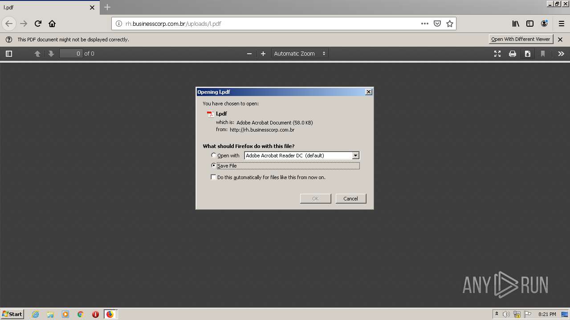
Task: Go to the Firefox Home page
Action: 52,24
